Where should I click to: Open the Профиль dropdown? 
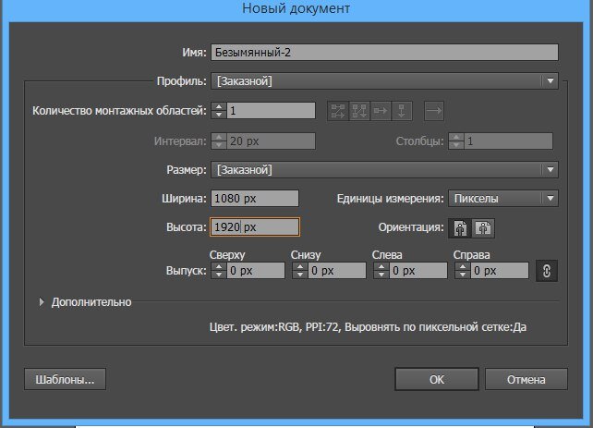click(x=384, y=81)
